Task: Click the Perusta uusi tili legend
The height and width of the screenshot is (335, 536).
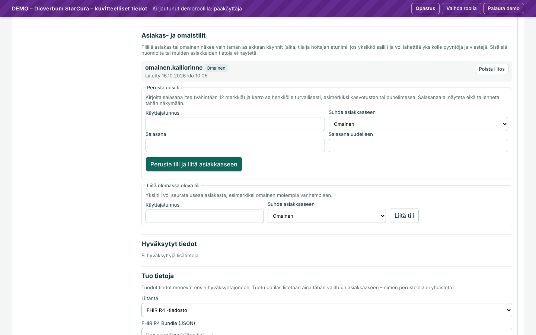Action: tap(164, 88)
